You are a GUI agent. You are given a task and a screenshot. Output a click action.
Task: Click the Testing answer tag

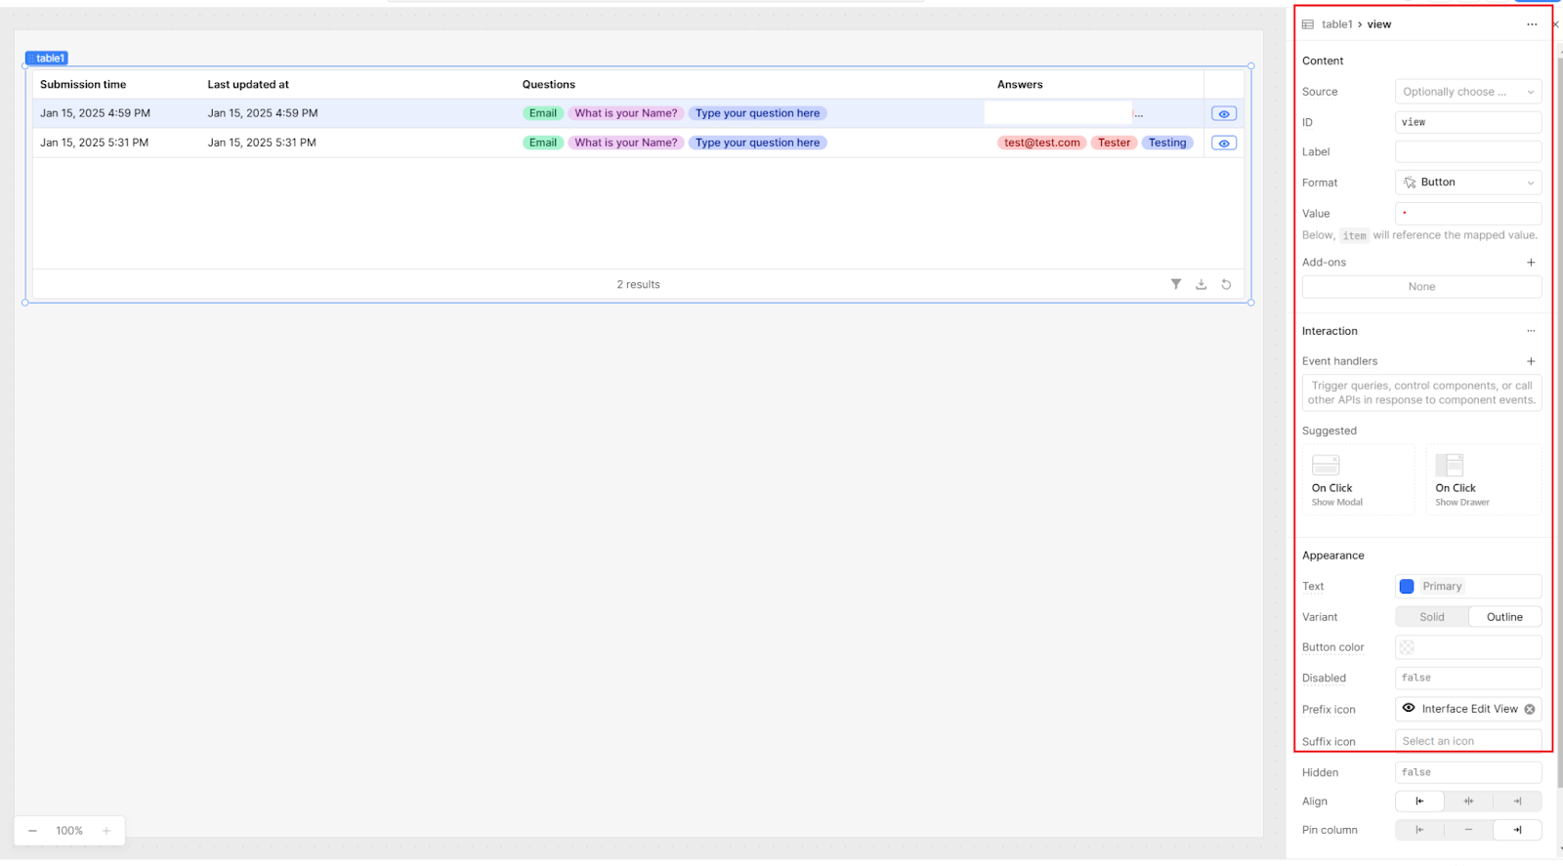1167,143
